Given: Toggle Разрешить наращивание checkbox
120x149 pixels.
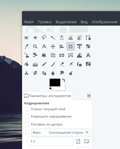Looking at the screenshot, I should click(x=27, y=116).
